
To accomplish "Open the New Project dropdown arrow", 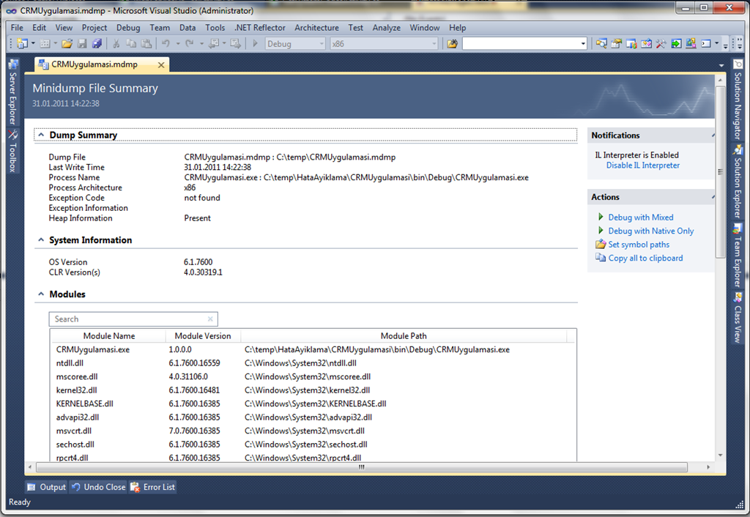I will 33,43.
